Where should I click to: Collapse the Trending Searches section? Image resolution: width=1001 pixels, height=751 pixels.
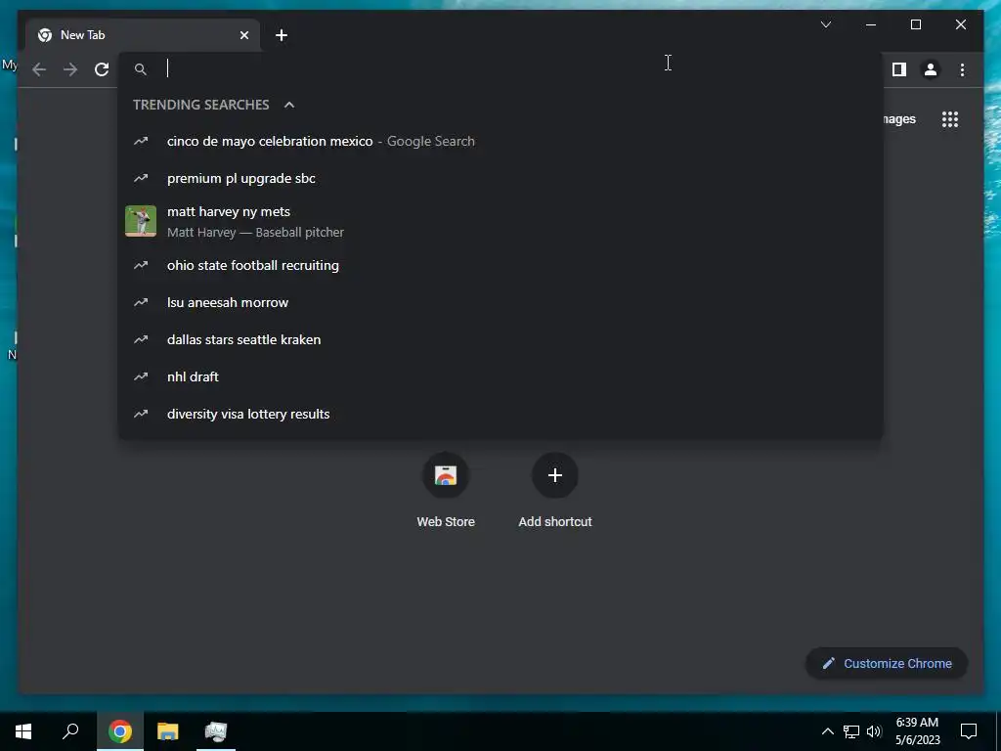click(289, 105)
